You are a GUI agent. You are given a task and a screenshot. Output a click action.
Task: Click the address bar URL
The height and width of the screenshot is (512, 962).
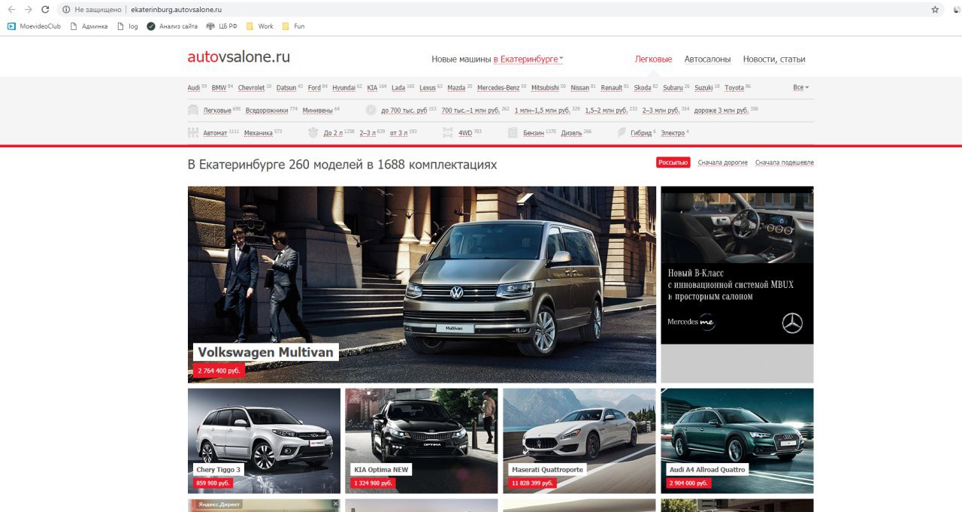point(177,10)
